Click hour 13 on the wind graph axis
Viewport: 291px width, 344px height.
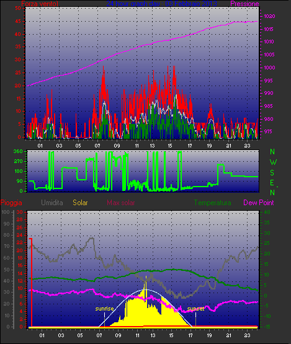152,146
